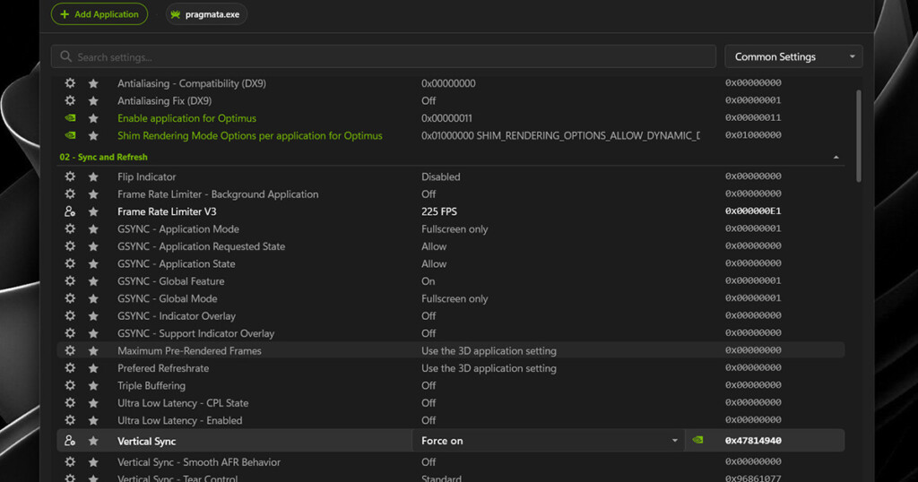Viewport: 918px width, 482px height.
Task: Click the vertical scrollbar thumb
Action: tap(859, 135)
